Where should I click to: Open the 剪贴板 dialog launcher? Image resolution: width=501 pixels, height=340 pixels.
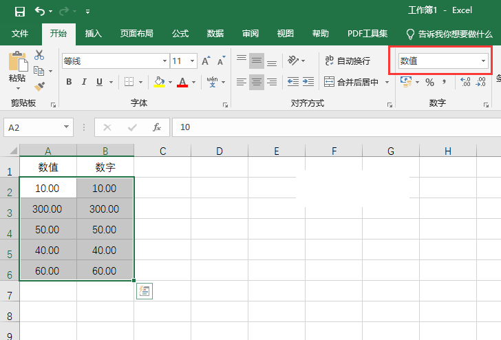[53, 105]
